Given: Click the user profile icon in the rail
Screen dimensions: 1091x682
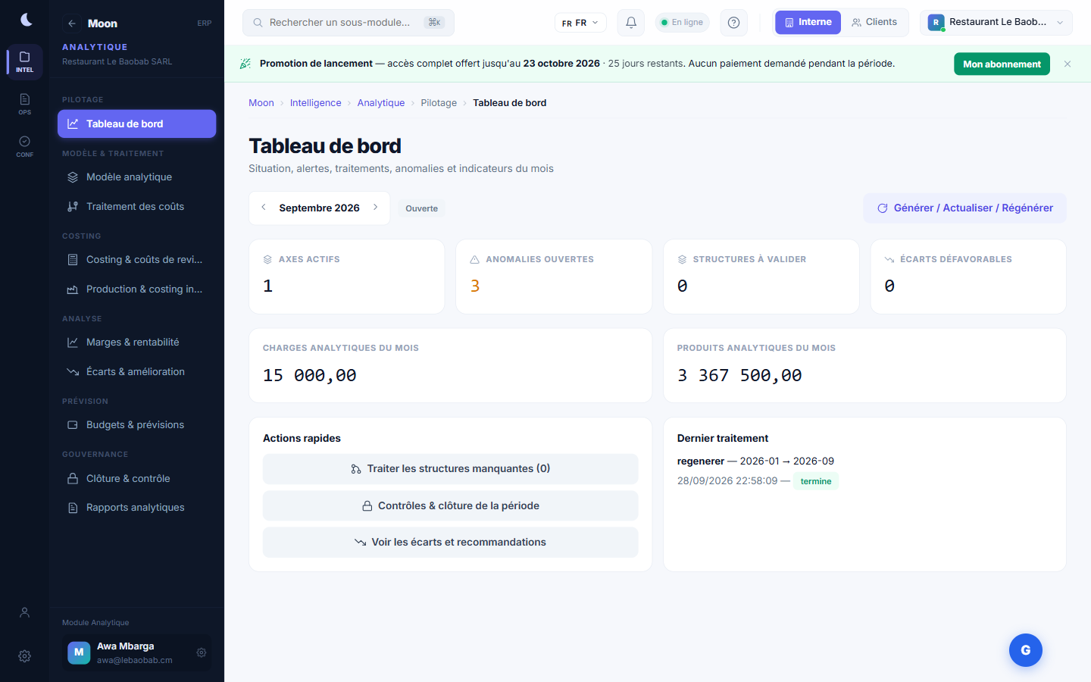Looking at the screenshot, I should point(25,612).
